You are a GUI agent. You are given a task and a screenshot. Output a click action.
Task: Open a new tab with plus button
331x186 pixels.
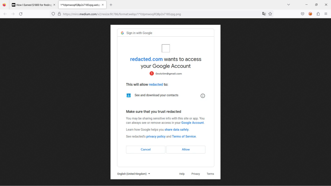[111, 5]
